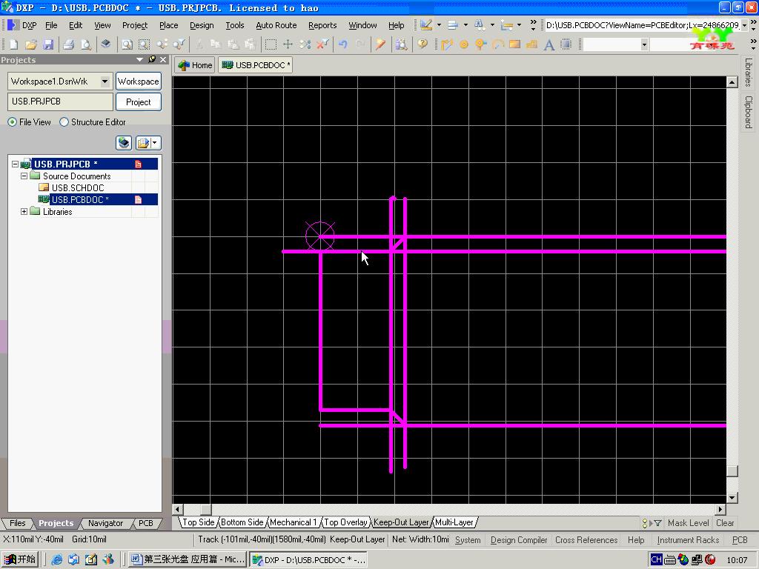Toggle the Projects panel pin
759x569 pixels.
tap(152, 59)
